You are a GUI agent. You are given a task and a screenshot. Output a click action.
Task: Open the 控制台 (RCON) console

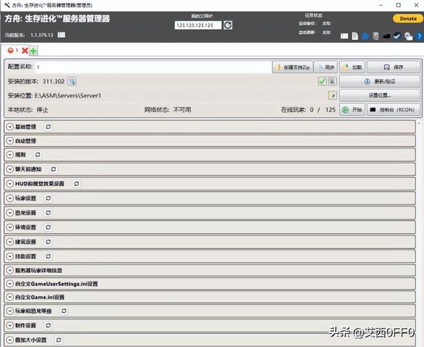(394, 110)
